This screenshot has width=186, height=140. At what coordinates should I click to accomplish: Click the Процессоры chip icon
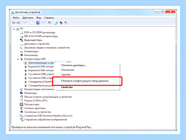click(x=22, y=104)
